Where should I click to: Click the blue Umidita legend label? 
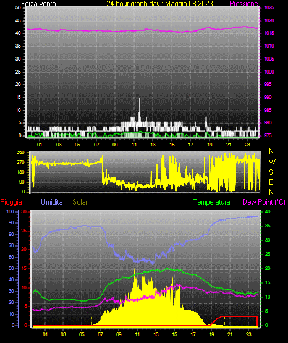click(x=52, y=202)
